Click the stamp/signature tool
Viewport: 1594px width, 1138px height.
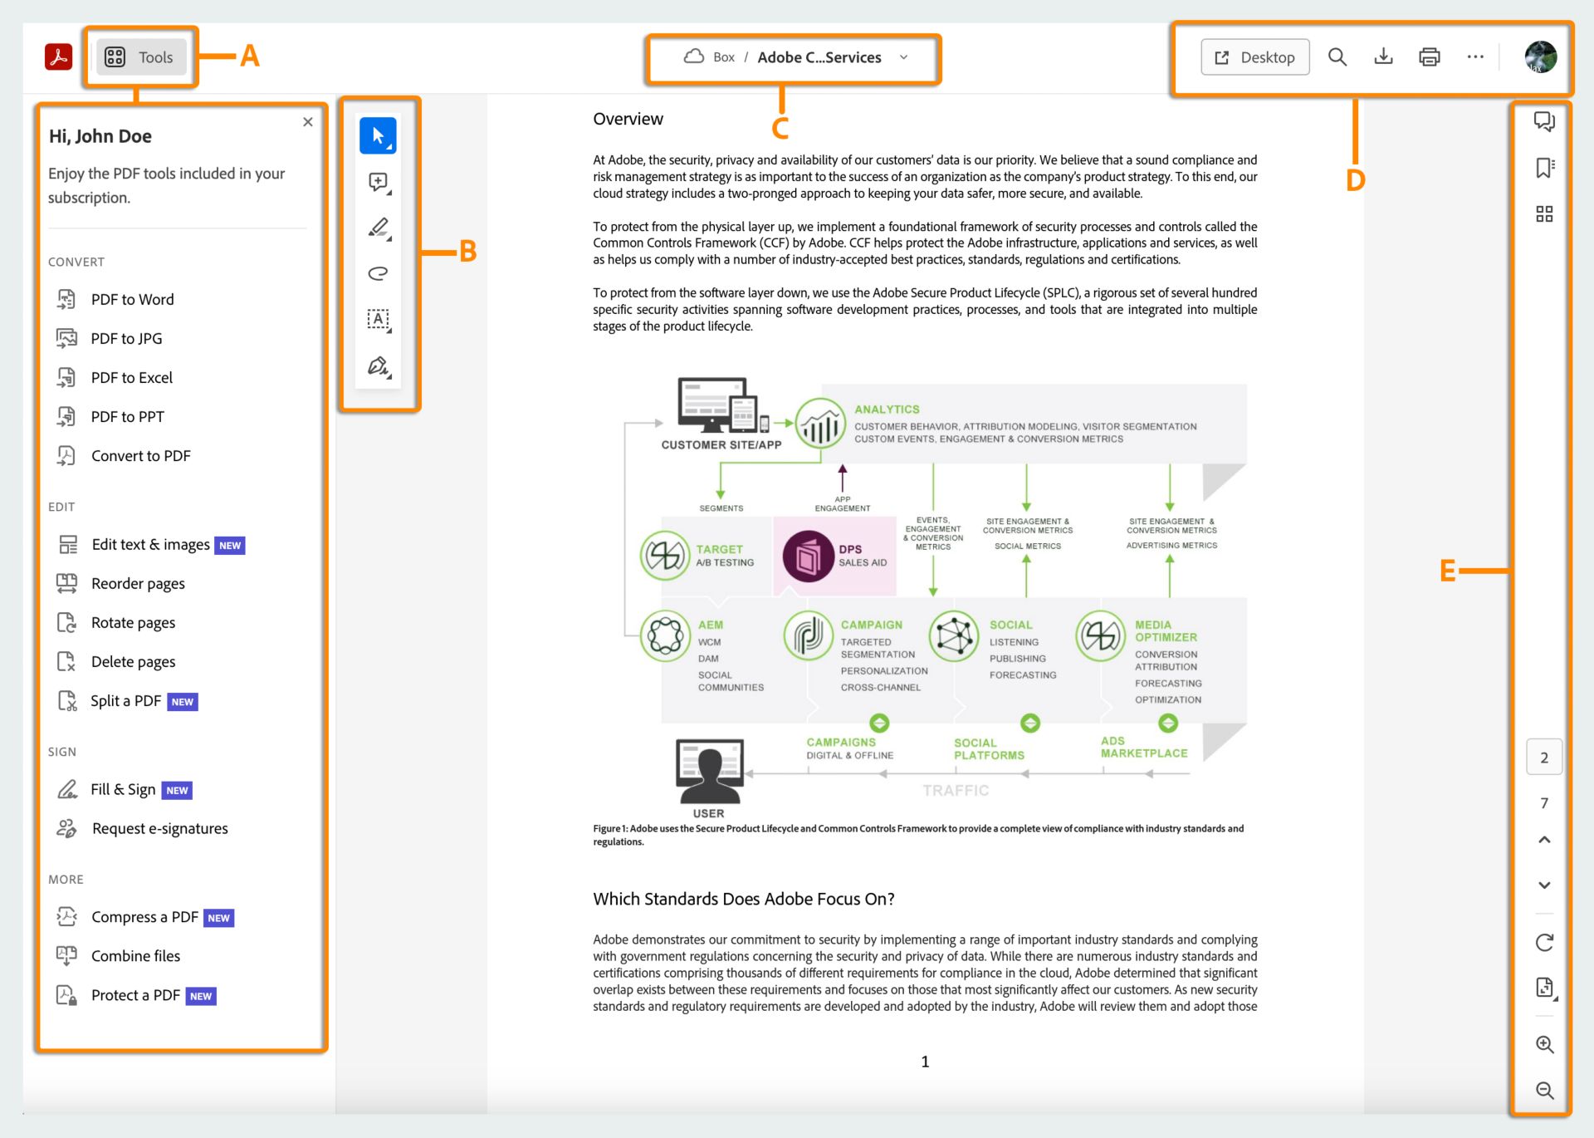[x=378, y=365]
